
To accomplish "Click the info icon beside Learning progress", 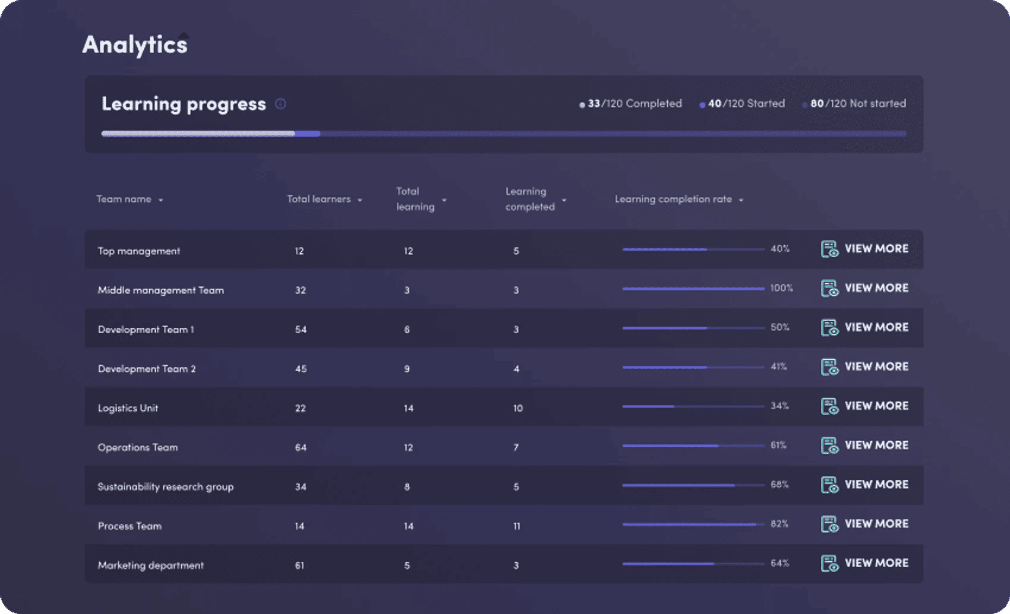I will point(280,104).
